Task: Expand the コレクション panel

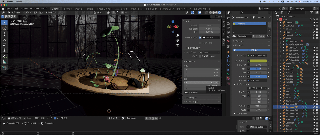Action: tap(185, 98)
